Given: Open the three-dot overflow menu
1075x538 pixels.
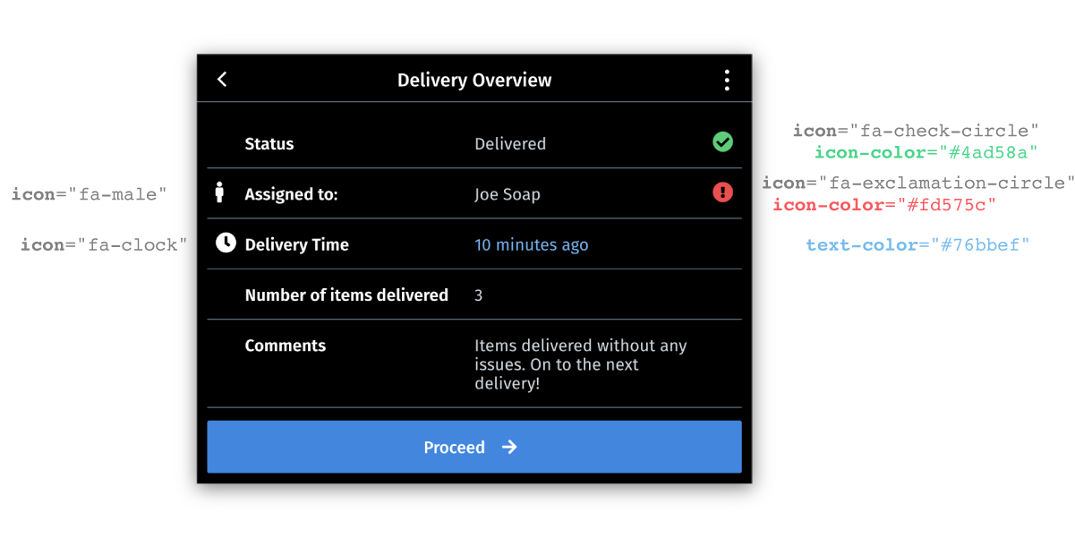Looking at the screenshot, I should coord(727,81).
